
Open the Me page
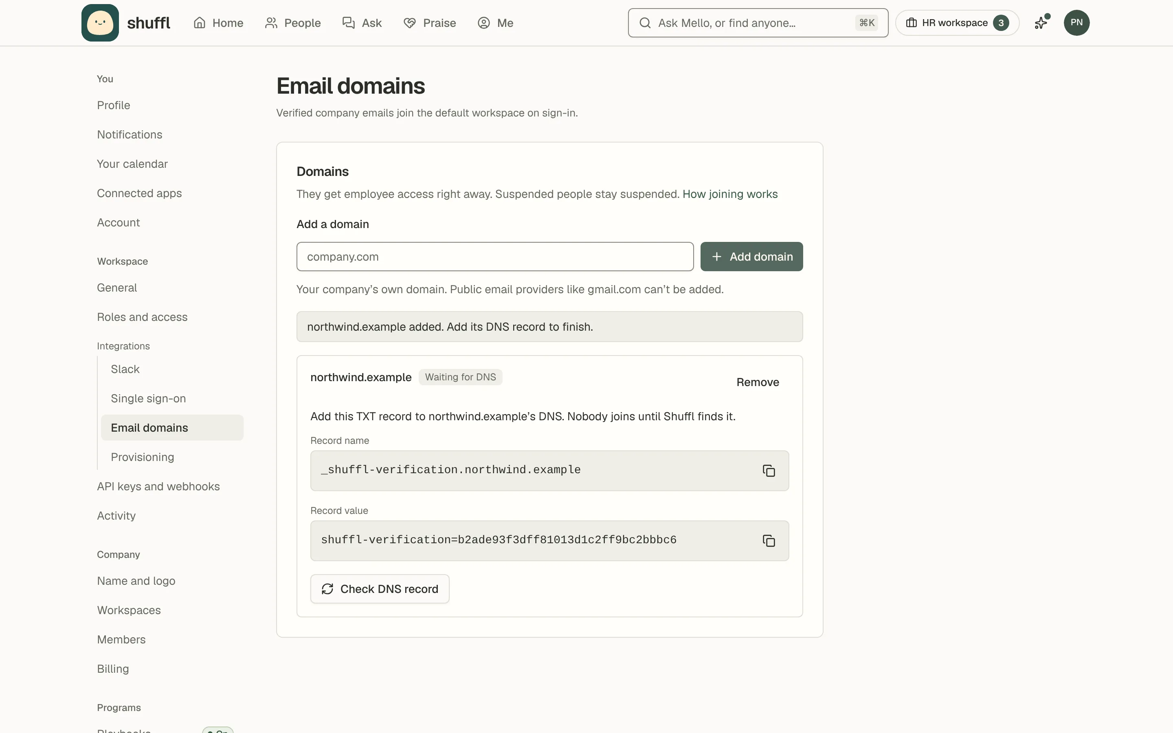point(495,23)
